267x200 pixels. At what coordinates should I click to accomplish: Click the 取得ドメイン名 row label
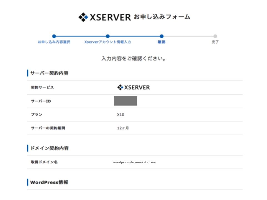point(44,162)
